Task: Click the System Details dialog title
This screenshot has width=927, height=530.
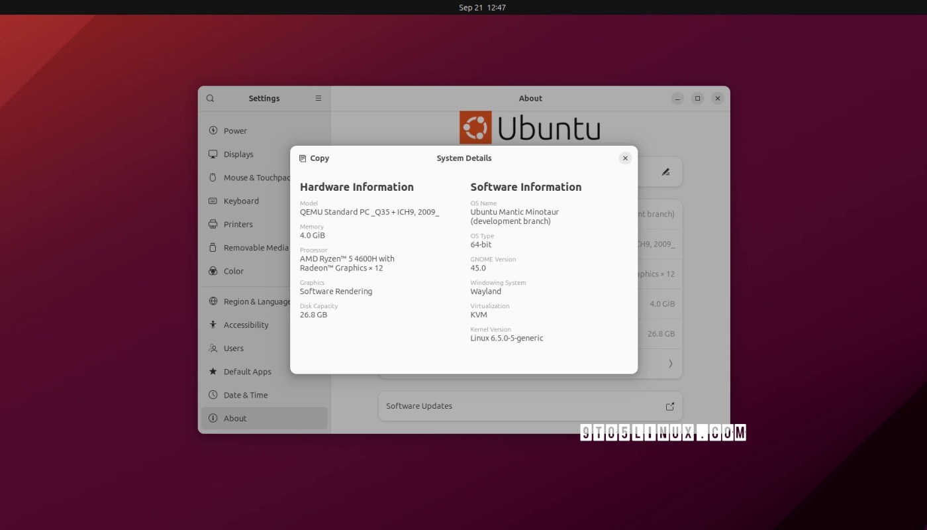Action: [x=464, y=158]
